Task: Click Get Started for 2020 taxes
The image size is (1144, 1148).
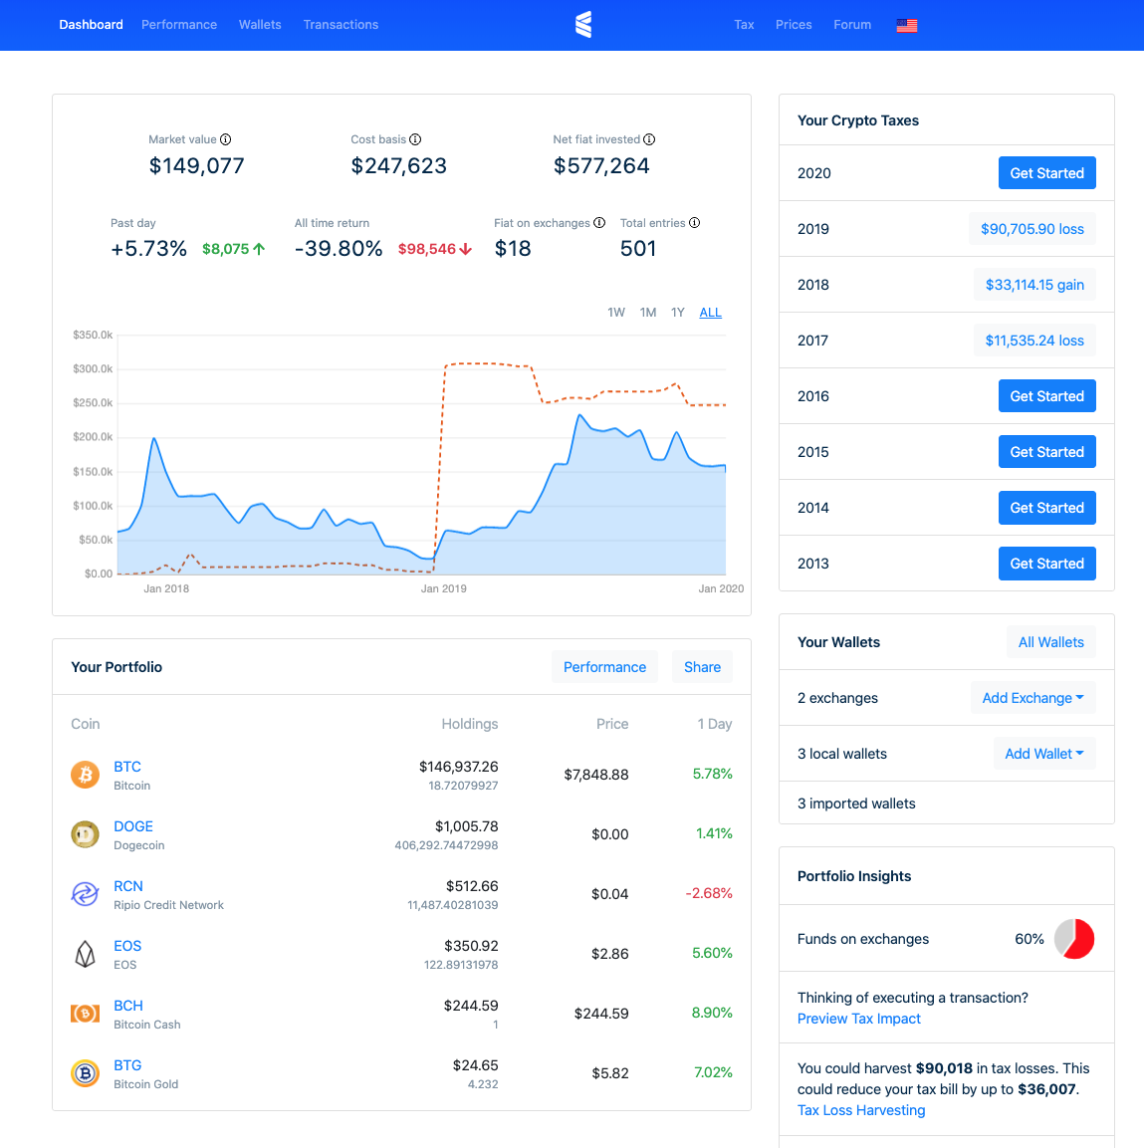Action: click(1046, 173)
